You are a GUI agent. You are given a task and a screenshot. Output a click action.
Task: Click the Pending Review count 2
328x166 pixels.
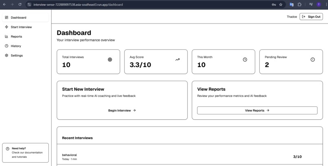(x=267, y=65)
